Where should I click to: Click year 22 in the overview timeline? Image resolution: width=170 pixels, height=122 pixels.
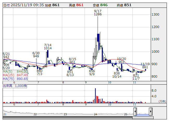click(35, 114)
